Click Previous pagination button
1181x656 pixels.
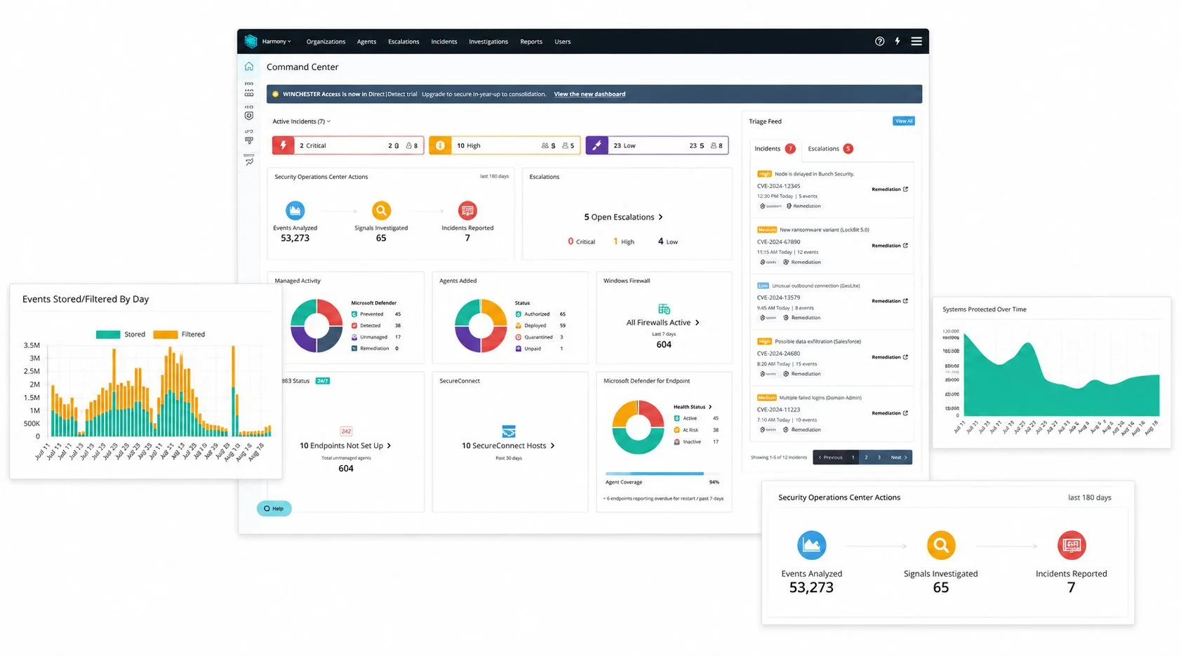(x=830, y=457)
